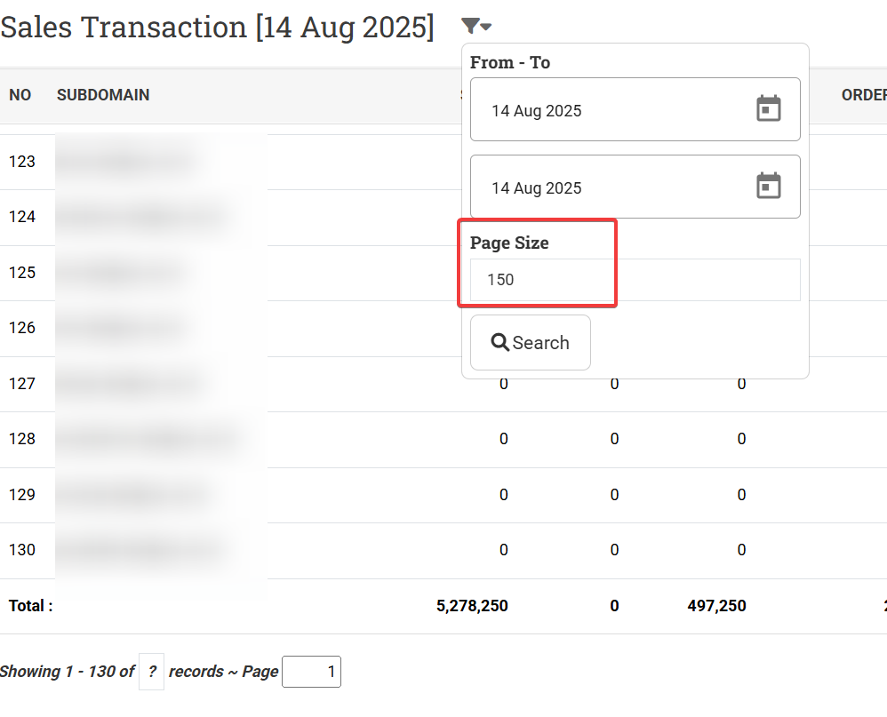The image size is (887, 717).
Task: Select row number 125
Action: pos(22,273)
